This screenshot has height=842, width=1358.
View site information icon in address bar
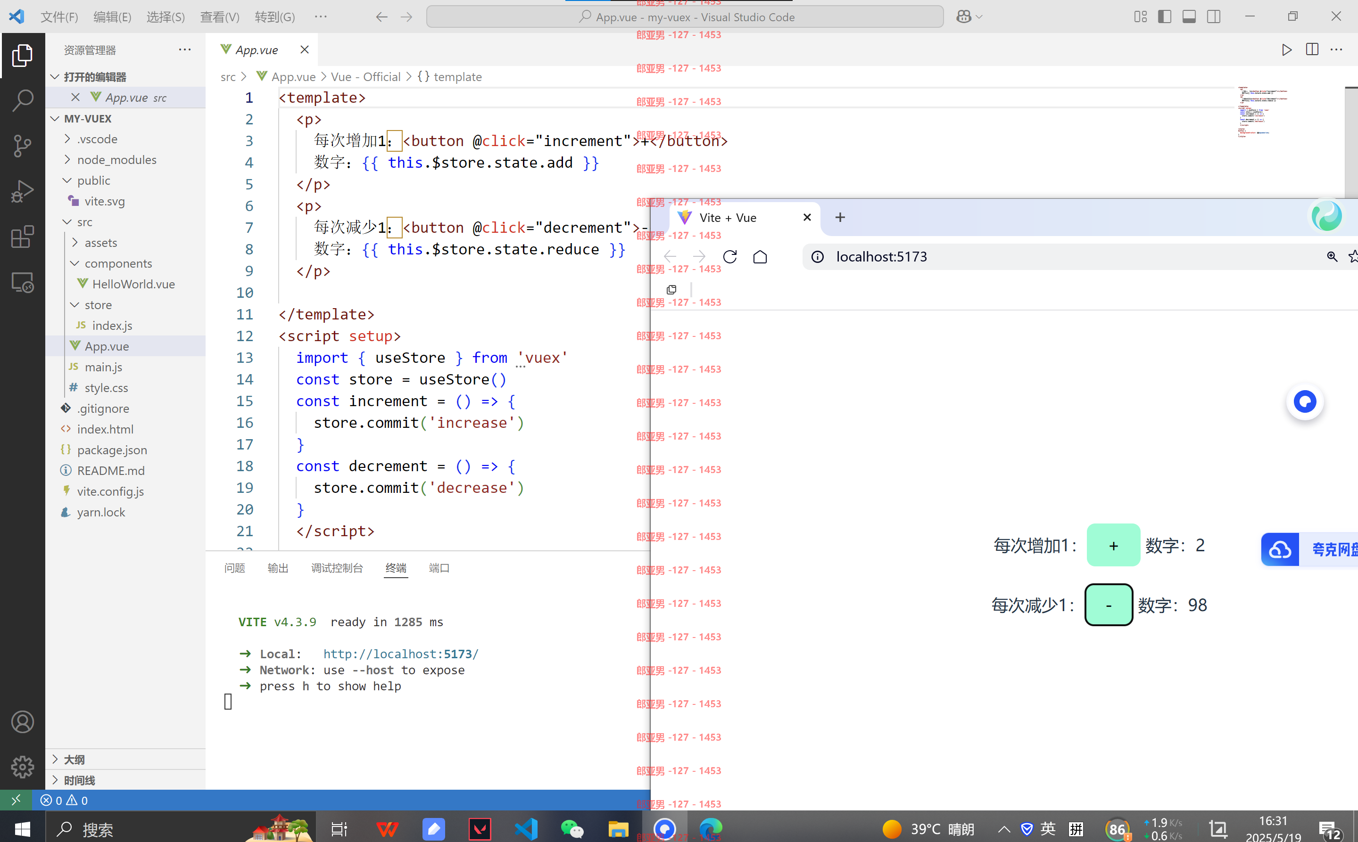818,257
